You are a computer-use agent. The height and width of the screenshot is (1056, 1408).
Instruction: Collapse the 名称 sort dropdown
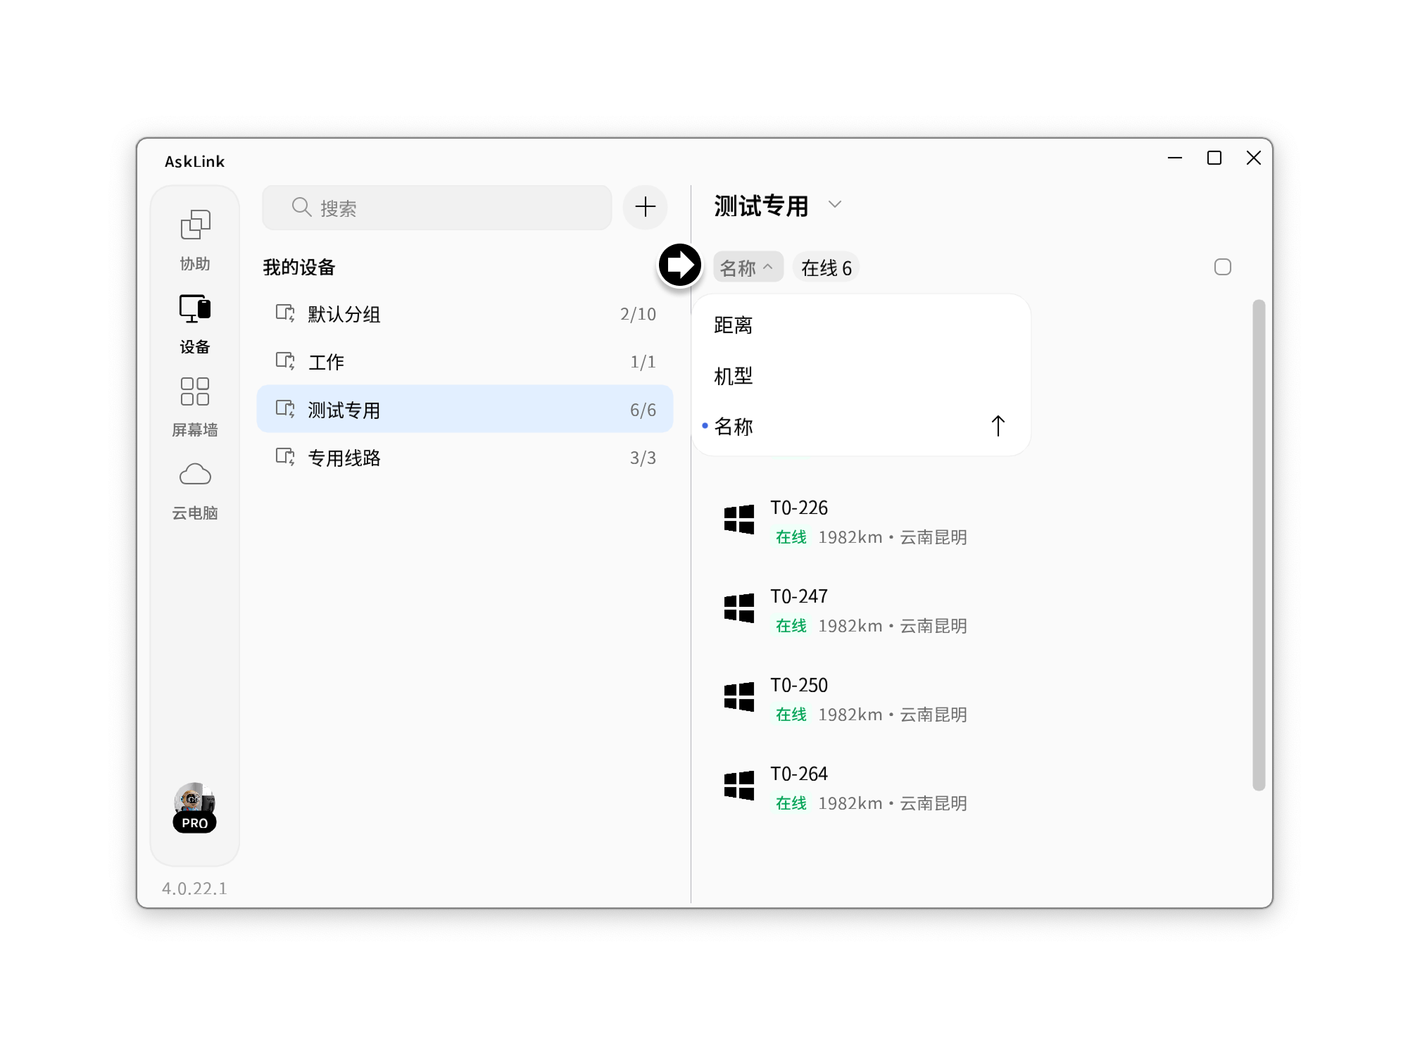point(748,266)
